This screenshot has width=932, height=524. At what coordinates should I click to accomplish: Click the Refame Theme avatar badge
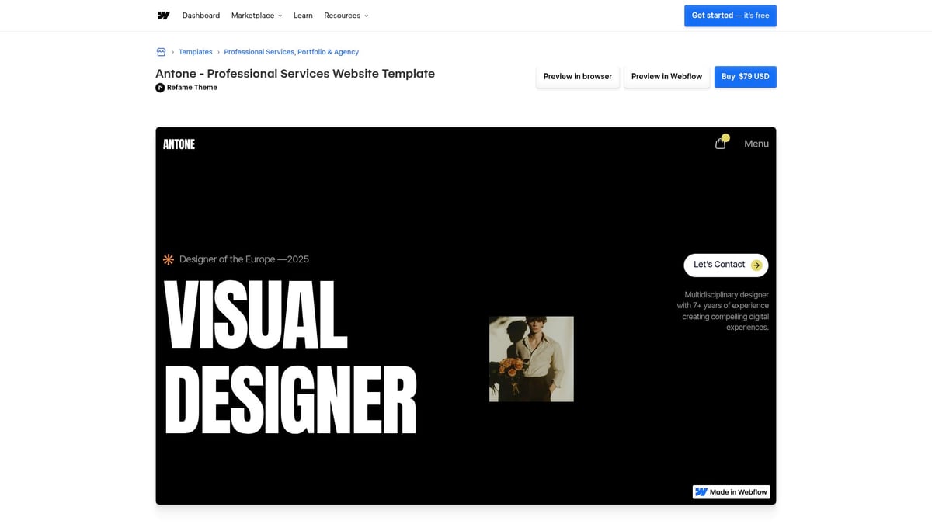[x=161, y=87]
